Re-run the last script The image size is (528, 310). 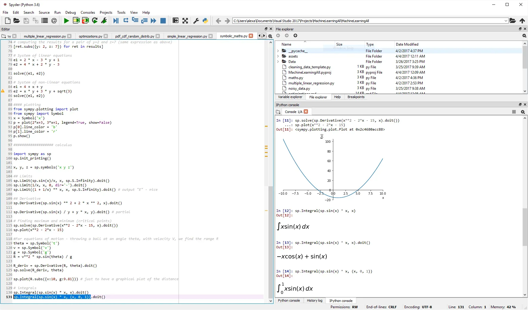pyautogui.click(x=95, y=21)
